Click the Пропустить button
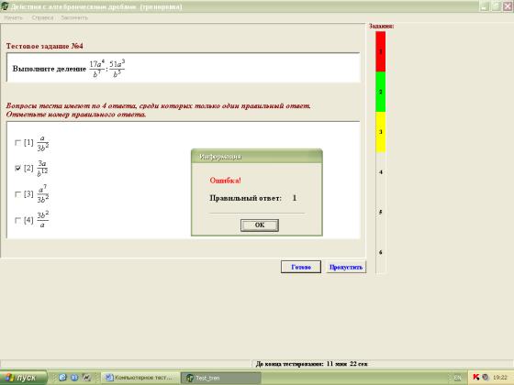The image size is (514, 385). click(x=346, y=267)
